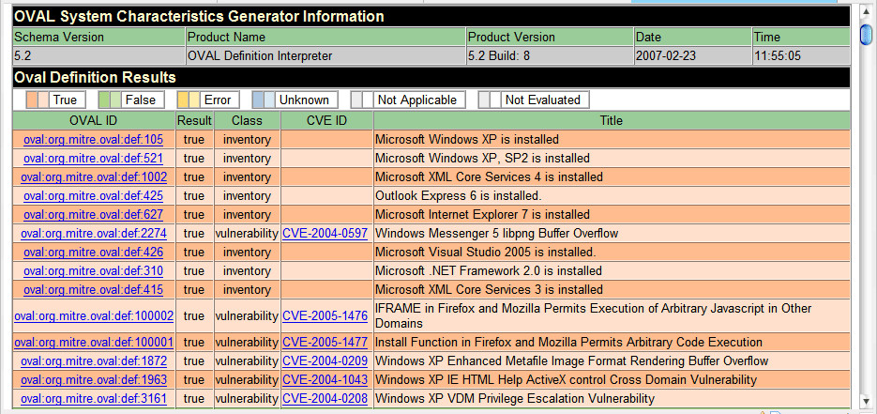The image size is (877, 414).
Task: Open link oval:org.mitre.oval:def:105
Action: (93, 139)
